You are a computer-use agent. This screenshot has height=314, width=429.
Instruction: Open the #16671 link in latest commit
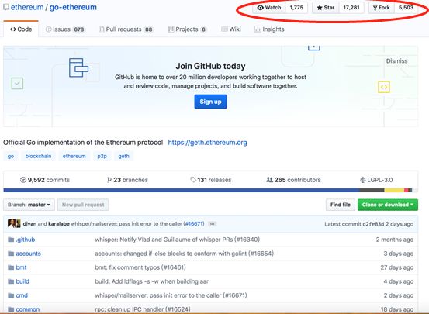194,224
